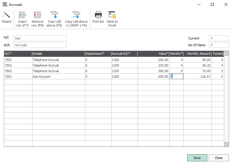Select value cell 200.00
The height and width of the screenshot is (164, 233).
154,60
